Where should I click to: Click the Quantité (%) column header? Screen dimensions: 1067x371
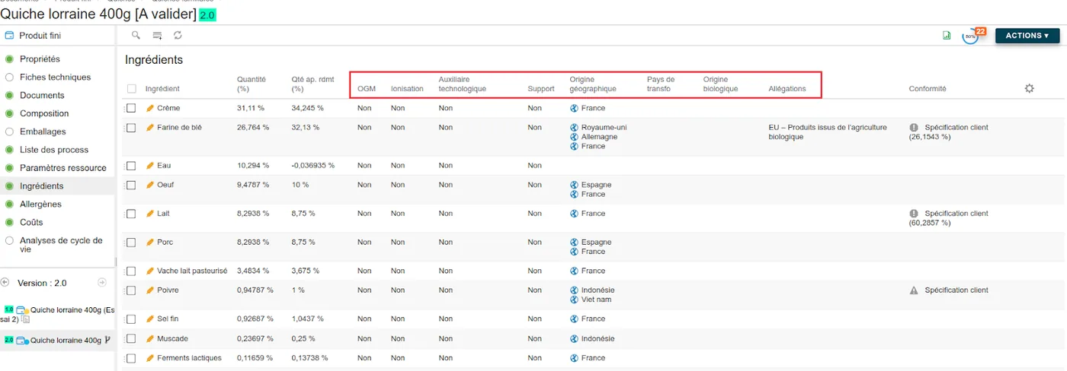(x=252, y=84)
